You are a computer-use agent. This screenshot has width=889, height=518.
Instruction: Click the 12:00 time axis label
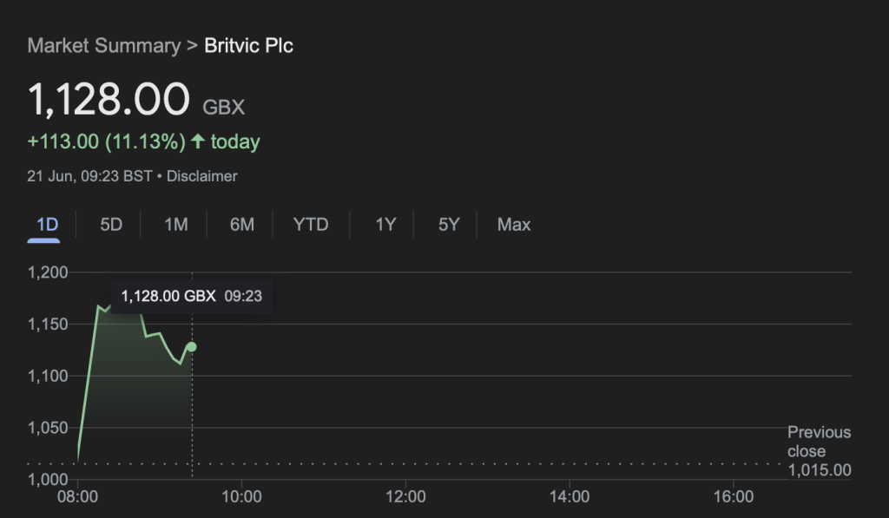(405, 497)
